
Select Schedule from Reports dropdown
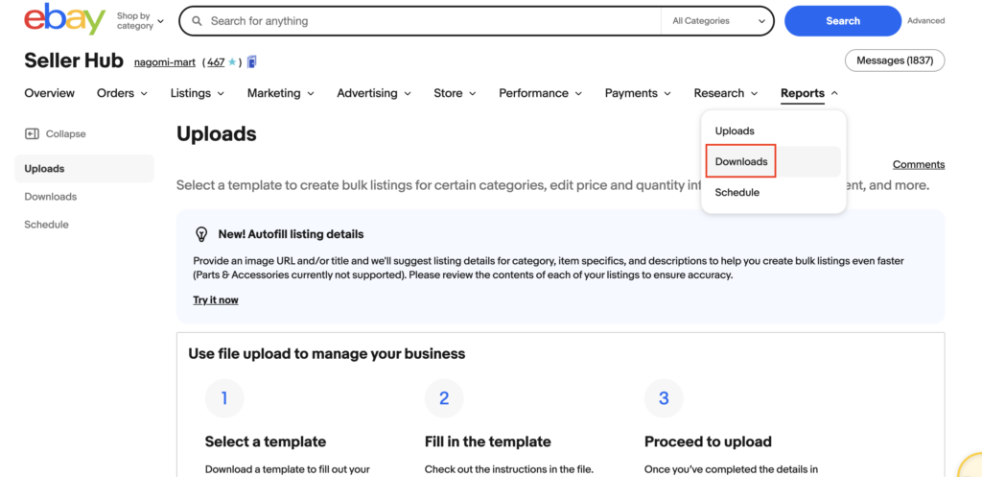coord(736,193)
